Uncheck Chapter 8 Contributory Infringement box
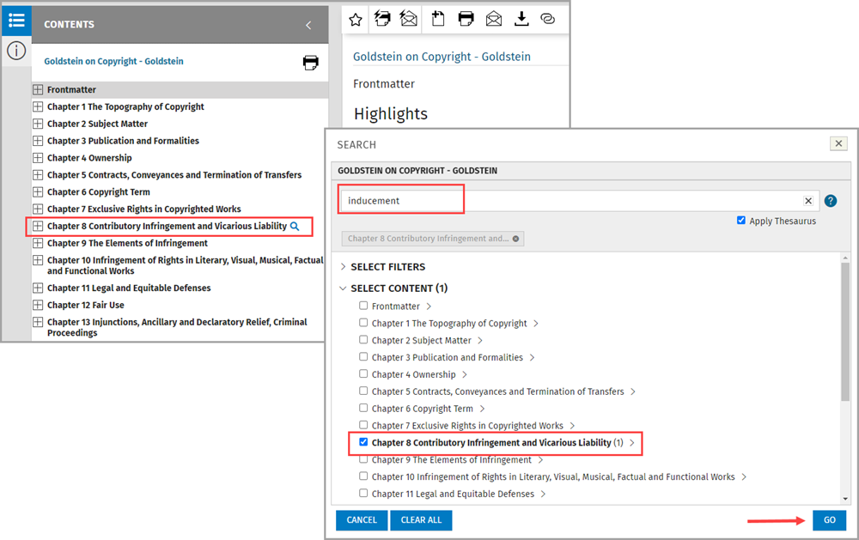 (x=363, y=441)
